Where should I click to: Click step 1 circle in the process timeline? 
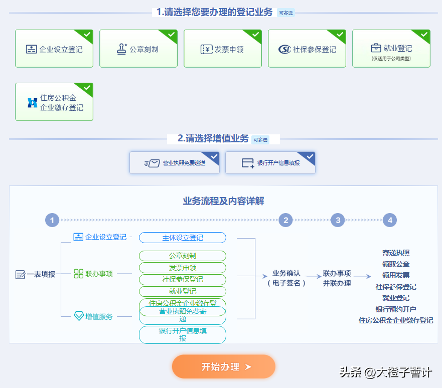pos(52,220)
